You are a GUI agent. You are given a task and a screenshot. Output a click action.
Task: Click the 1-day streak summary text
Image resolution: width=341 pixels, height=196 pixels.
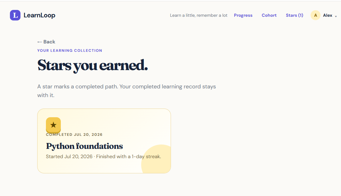click(104, 156)
